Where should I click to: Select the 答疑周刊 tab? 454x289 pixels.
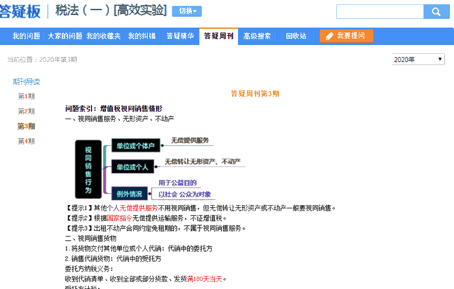tap(218, 36)
